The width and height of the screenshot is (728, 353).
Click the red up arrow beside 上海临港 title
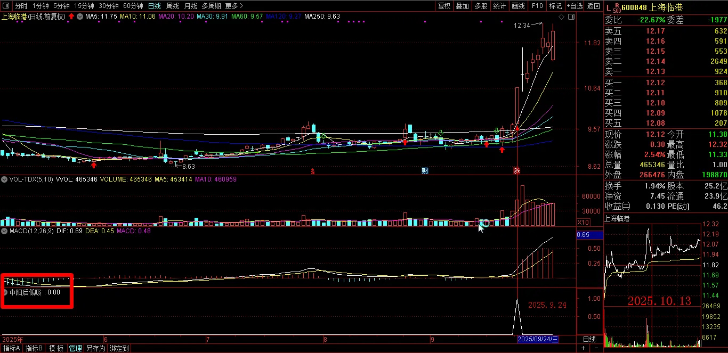(x=71, y=17)
